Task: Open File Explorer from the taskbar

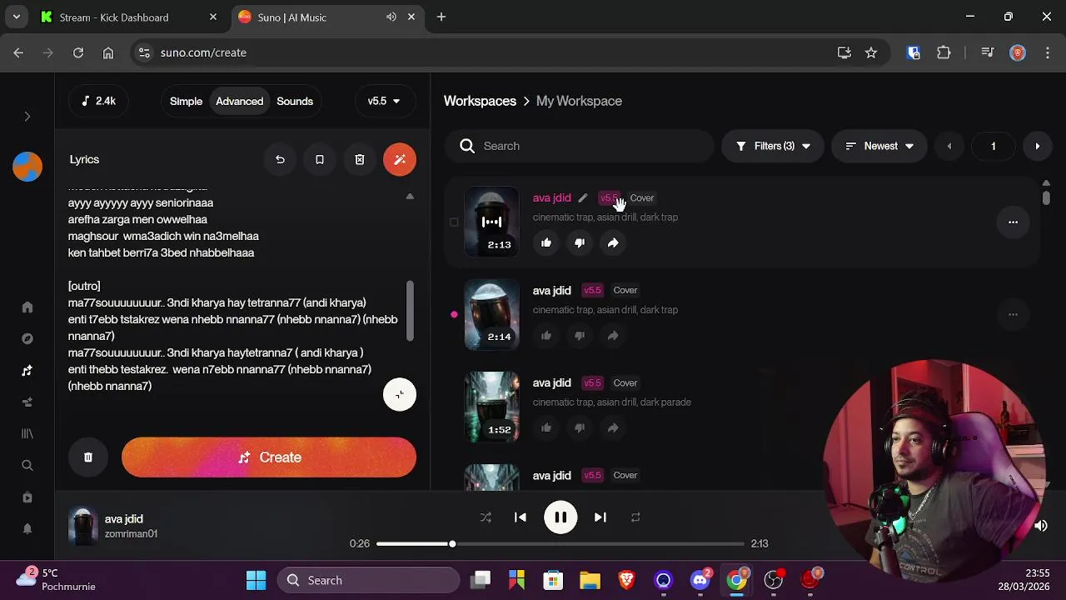Action: point(590,580)
